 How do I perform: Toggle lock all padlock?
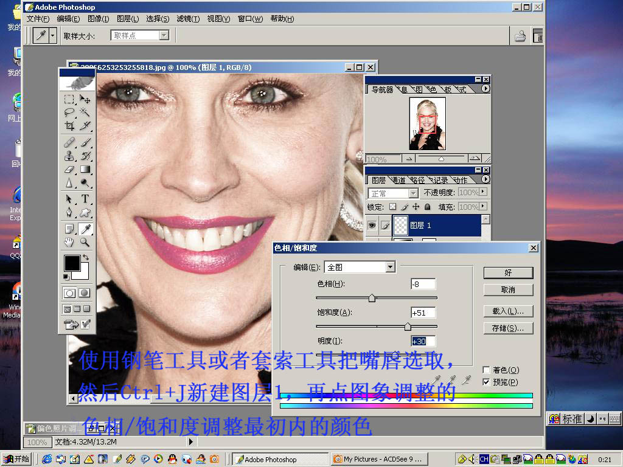pyautogui.click(x=428, y=207)
